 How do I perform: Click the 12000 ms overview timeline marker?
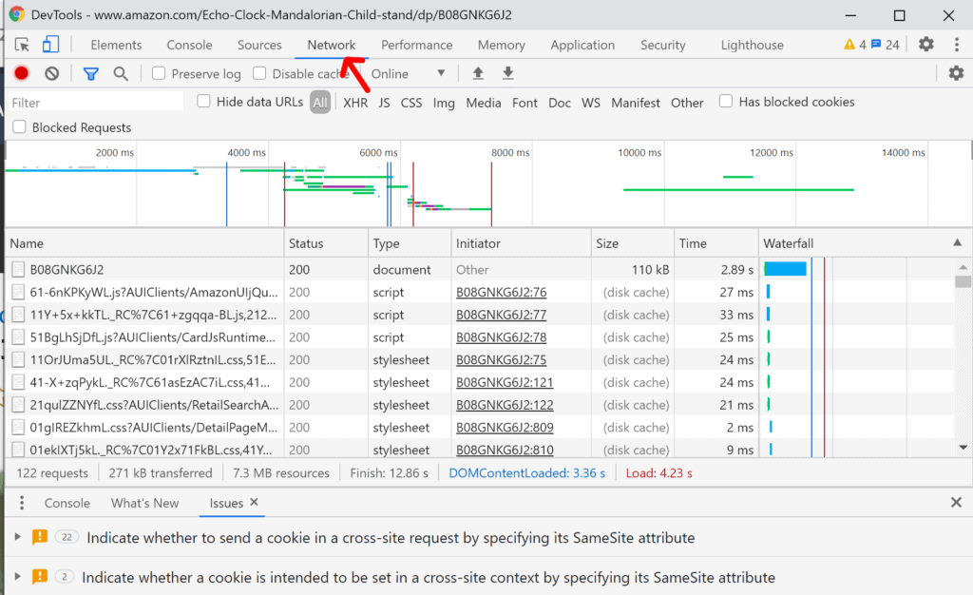point(772,153)
